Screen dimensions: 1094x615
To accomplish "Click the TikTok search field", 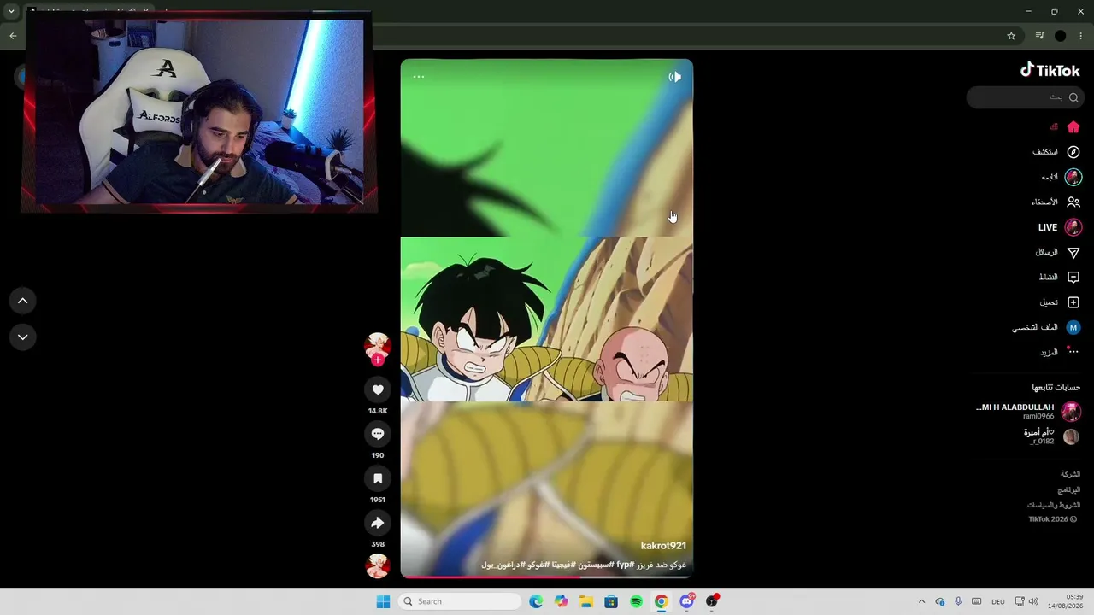I will [x=1026, y=97].
